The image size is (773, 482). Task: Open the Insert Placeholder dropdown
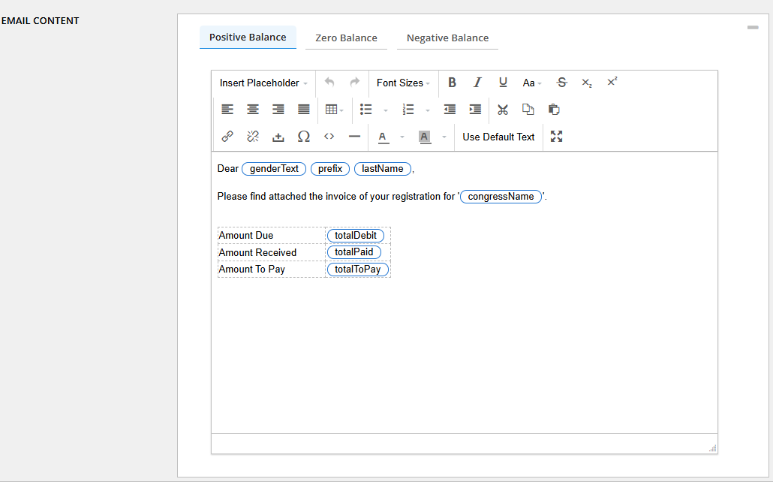(263, 83)
